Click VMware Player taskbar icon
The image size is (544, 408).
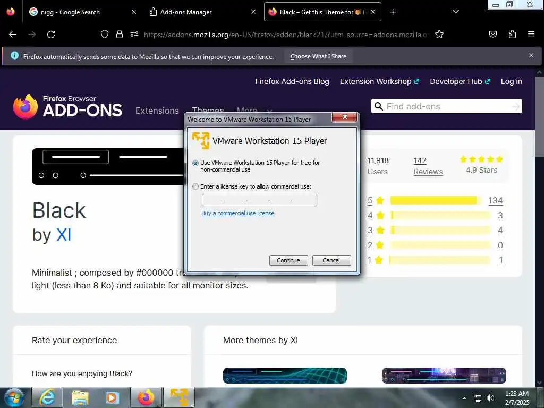pos(178,397)
